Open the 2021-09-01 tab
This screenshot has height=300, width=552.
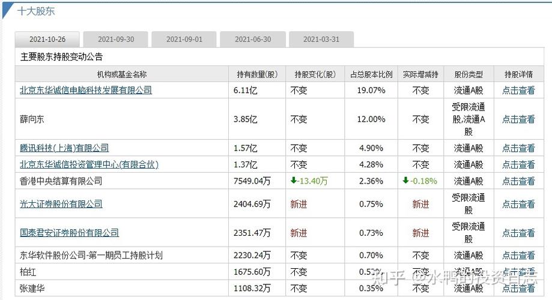pyautogui.click(x=184, y=40)
